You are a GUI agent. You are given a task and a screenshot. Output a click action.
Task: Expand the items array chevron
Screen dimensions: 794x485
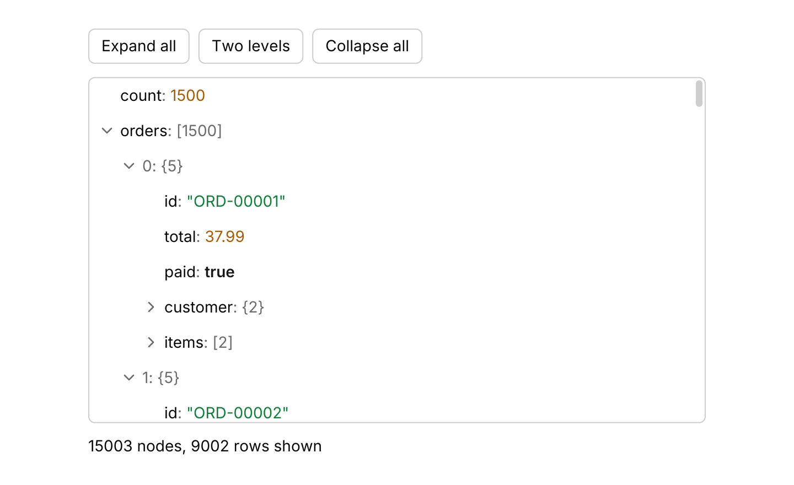click(151, 342)
